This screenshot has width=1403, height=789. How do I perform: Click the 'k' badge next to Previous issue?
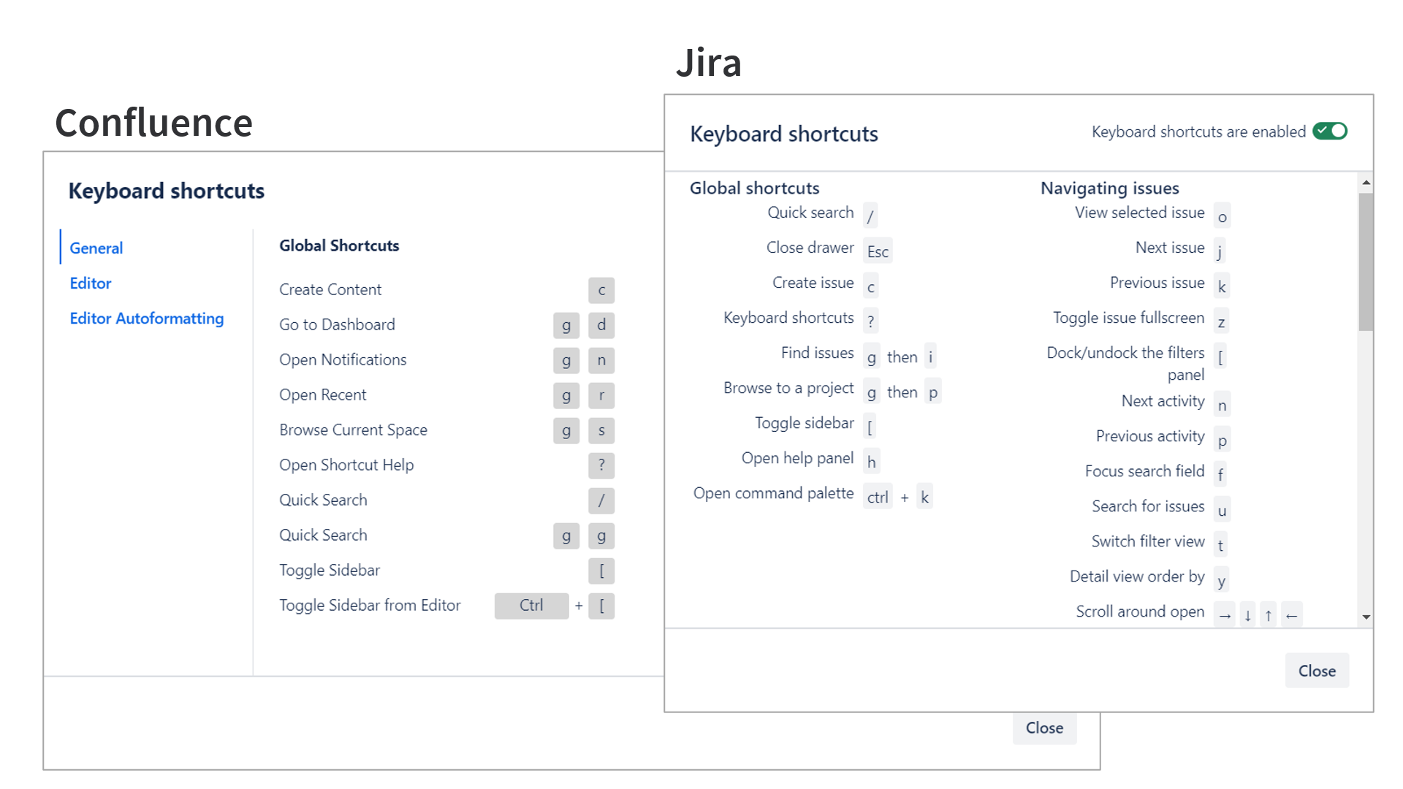point(1221,285)
